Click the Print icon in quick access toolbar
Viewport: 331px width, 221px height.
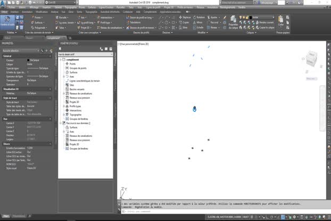coord(30,3)
